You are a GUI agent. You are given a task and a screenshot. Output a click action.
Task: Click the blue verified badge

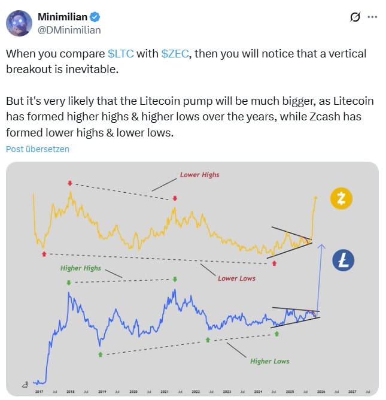coord(94,16)
